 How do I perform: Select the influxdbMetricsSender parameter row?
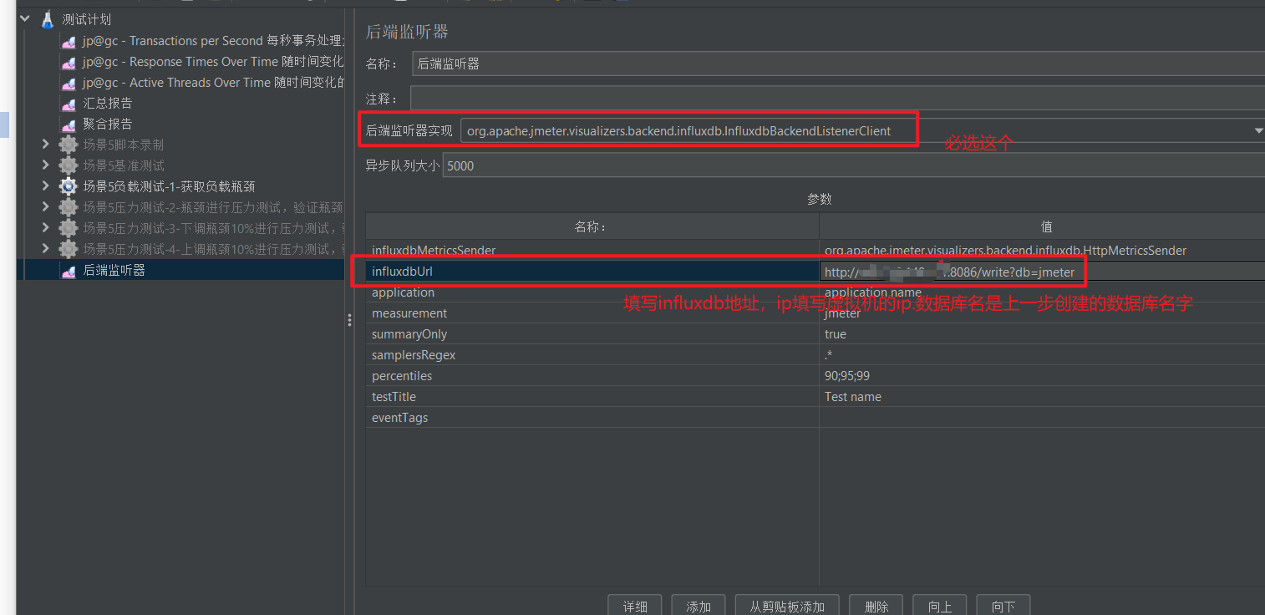tap(815, 250)
